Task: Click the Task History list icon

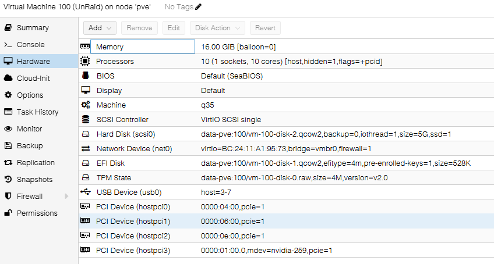Action: (8, 112)
